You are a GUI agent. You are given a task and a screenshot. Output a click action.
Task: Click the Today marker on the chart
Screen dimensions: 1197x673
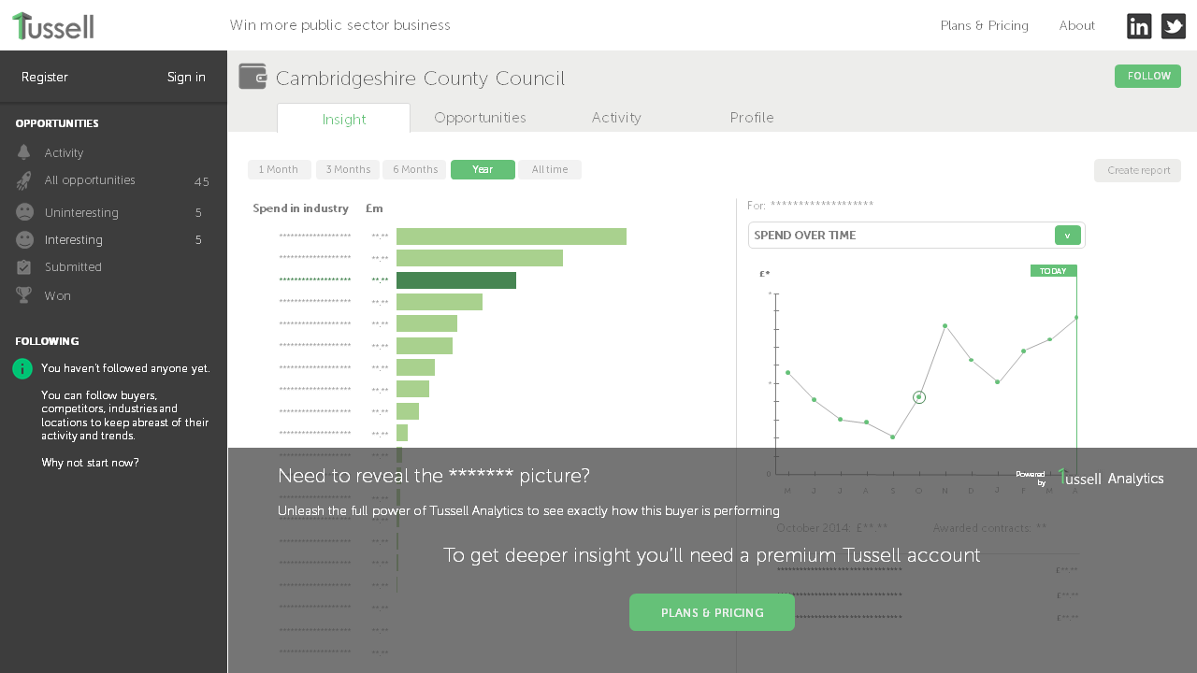tap(1053, 271)
